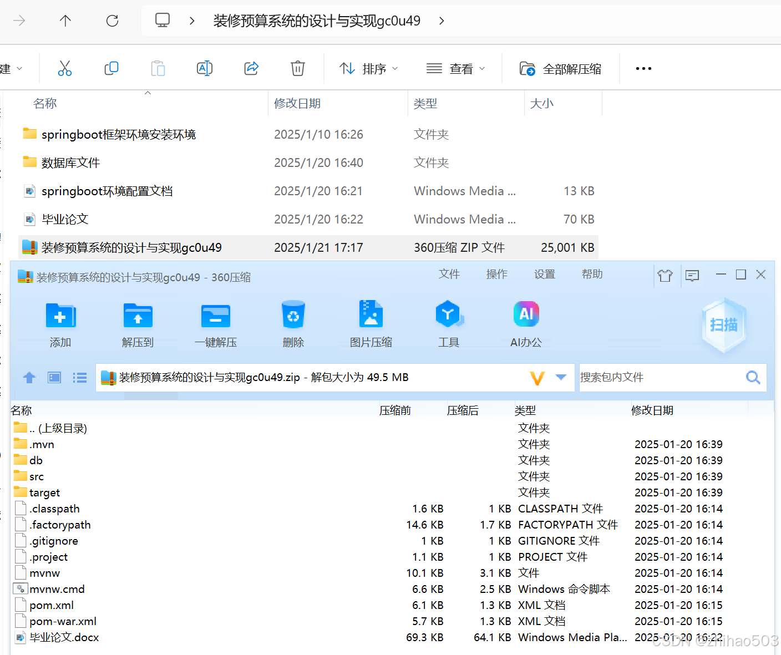The image size is (781, 655).
Task: Open the 帮助 menu in 360压缩
Action: click(592, 274)
